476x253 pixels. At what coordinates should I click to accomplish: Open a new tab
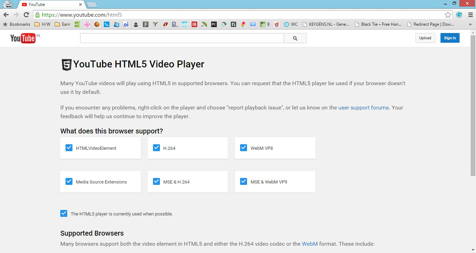pyautogui.click(x=92, y=5)
